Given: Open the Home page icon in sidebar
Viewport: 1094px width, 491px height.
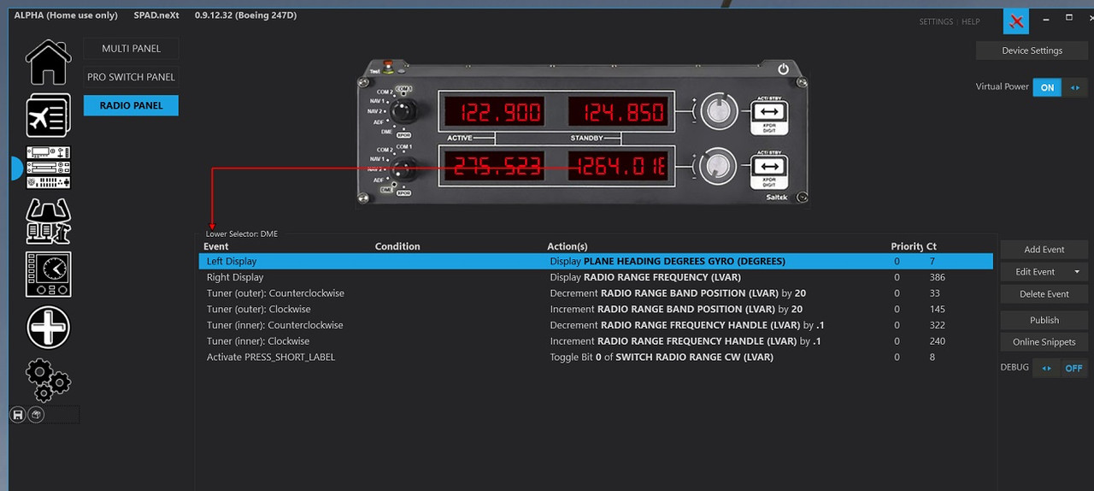Looking at the screenshot, I should point(48,62).
